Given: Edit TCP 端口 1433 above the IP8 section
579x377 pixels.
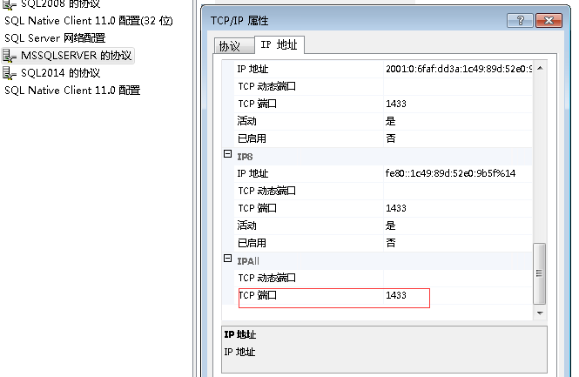Looking at the screenshot, I should [x=457, y=104].
